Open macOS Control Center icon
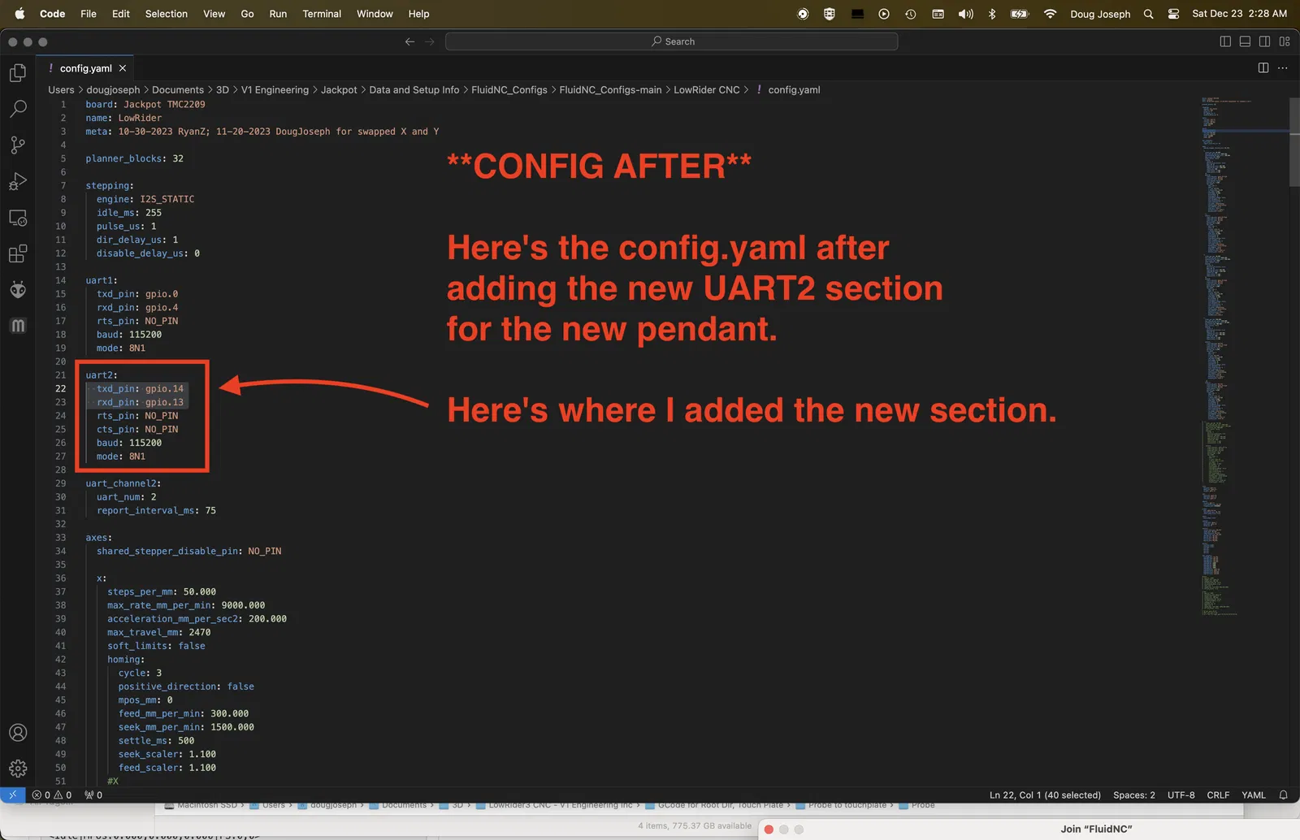The height and width of the screenshot is (840, 1300). pos(1173,14)
